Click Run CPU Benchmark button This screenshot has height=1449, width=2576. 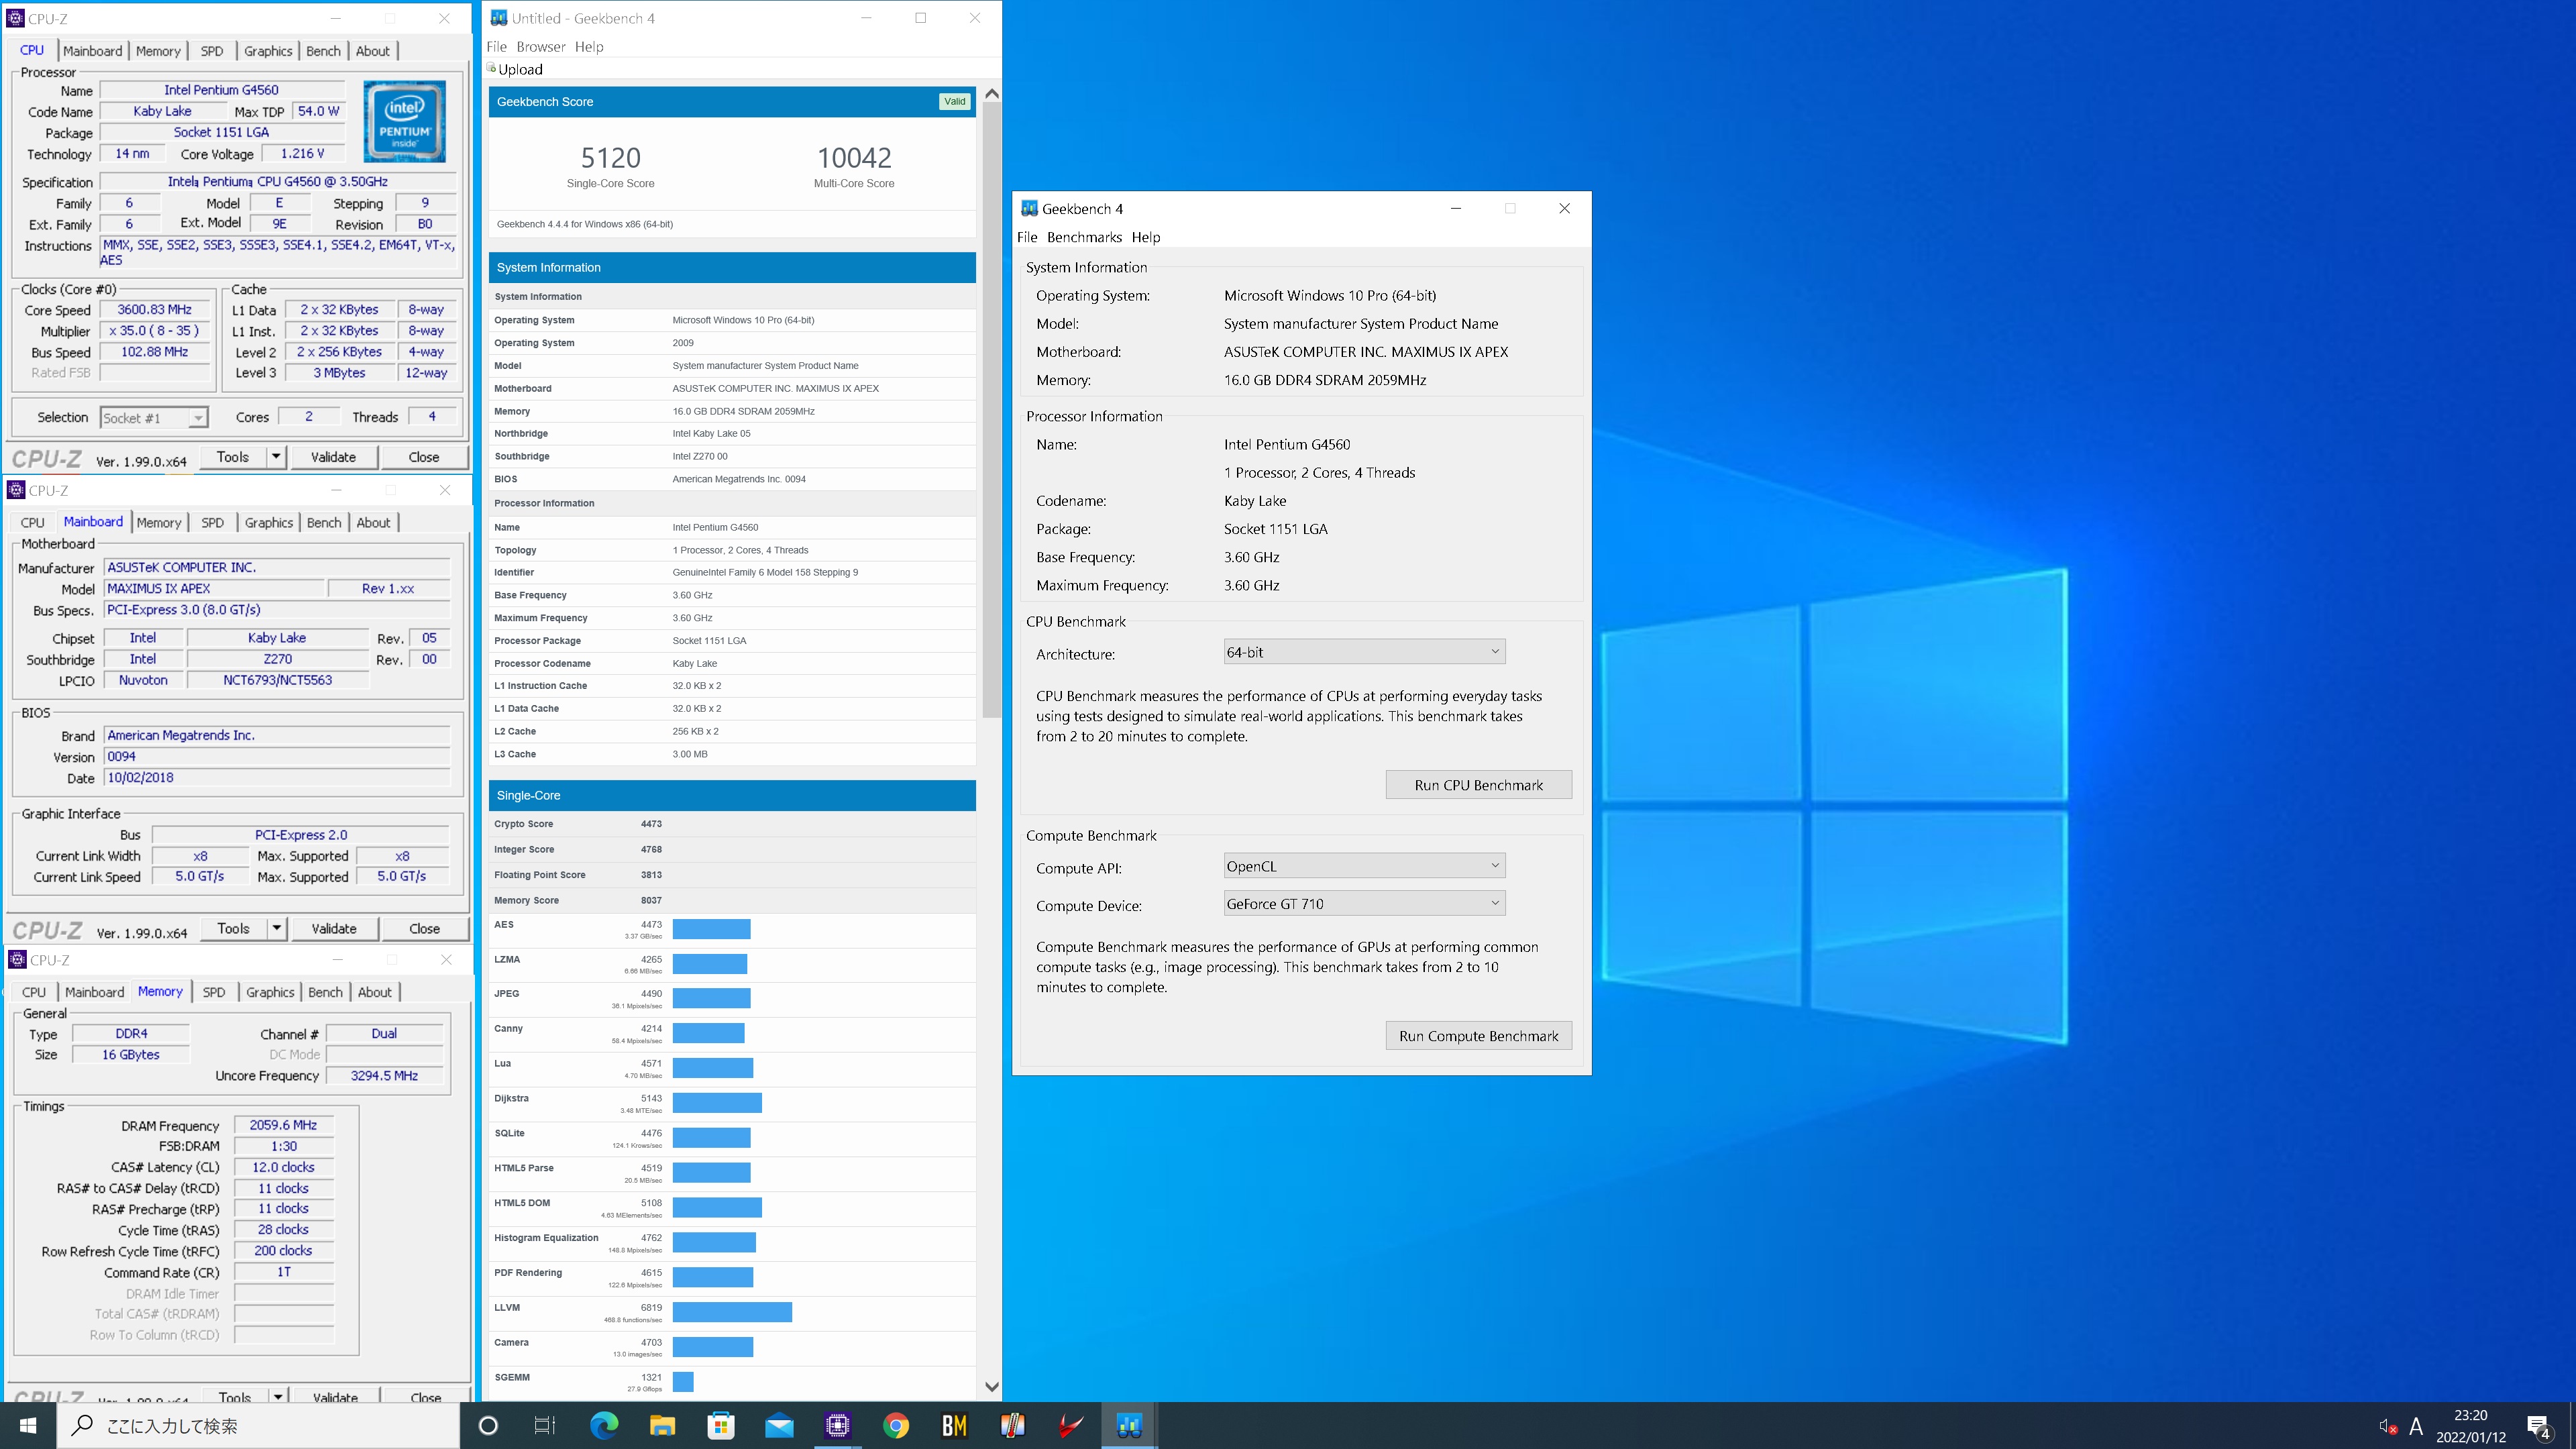pos(1478,785)
